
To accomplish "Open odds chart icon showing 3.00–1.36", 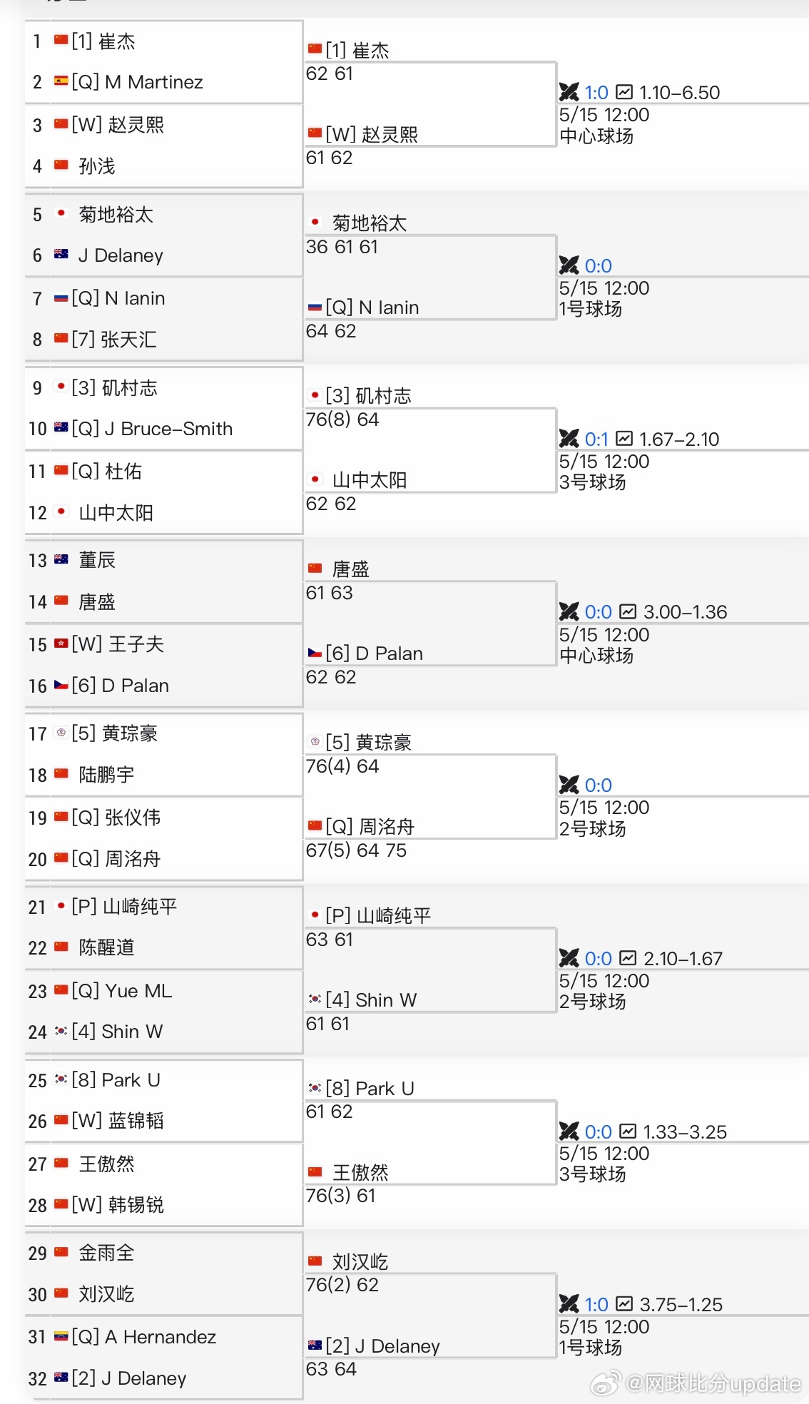I will 628,611.
